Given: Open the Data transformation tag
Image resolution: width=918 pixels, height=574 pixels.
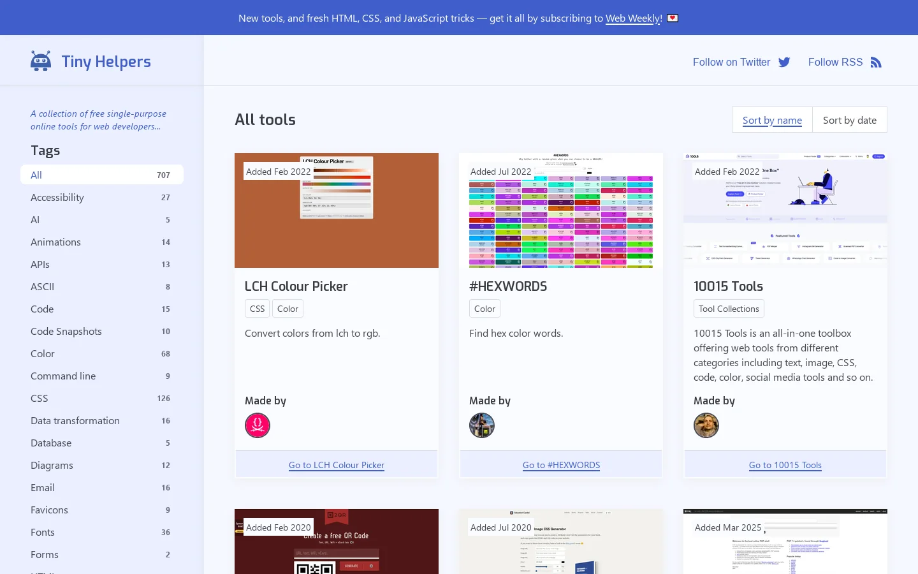Looking at the screenshot, I should [102, 420].
